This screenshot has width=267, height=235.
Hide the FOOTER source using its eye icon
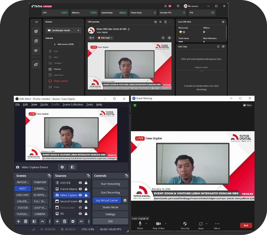(80, 183)
